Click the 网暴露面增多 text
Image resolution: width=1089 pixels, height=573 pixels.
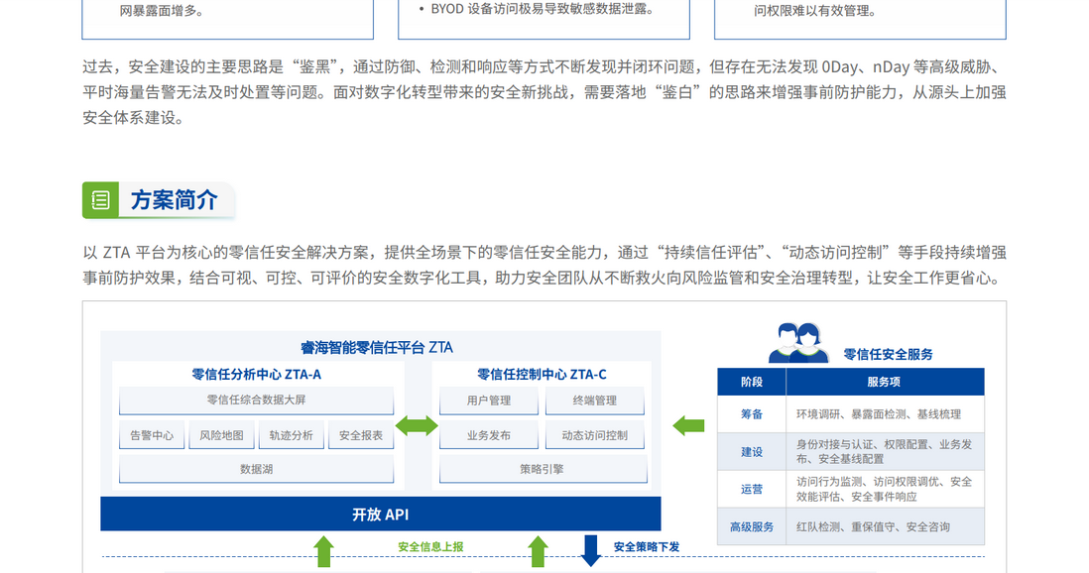point(161,11)
